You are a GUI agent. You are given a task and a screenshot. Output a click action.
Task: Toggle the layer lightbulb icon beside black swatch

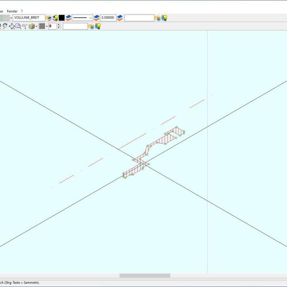click(55, 18)
